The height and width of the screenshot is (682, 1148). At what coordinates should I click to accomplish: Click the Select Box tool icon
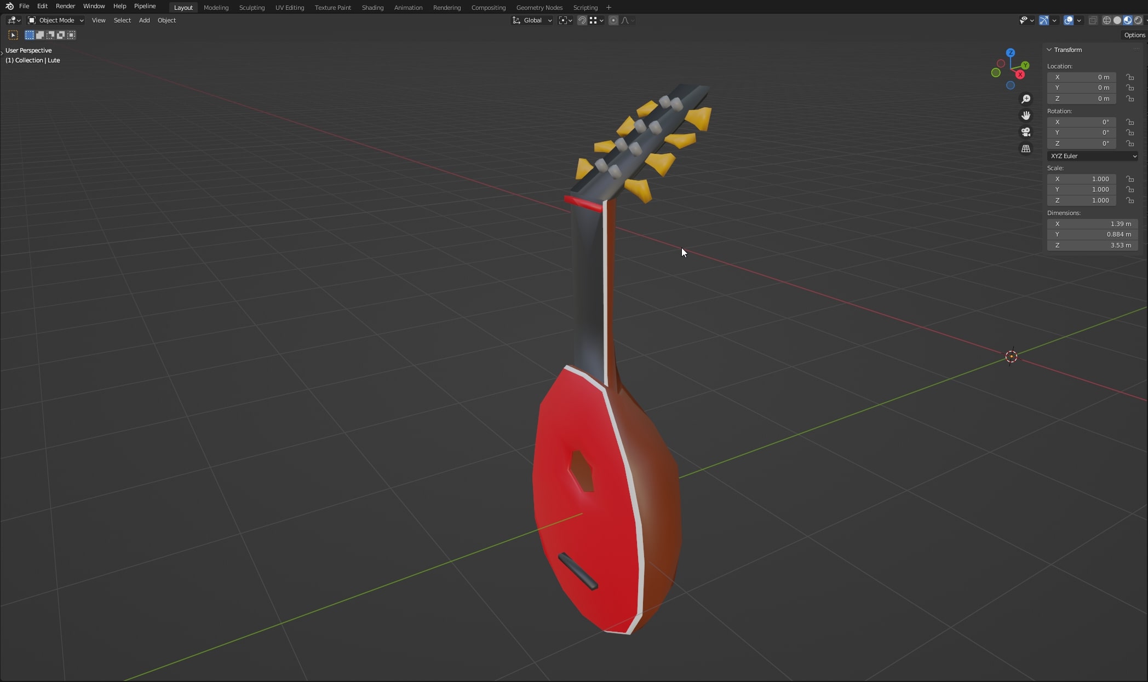coord(13,35)
